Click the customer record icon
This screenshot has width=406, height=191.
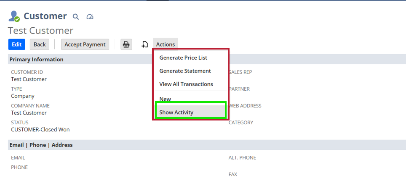[14, 16]
